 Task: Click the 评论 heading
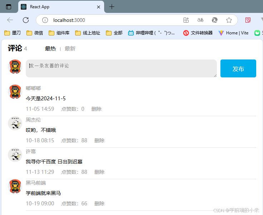coord(15,48)
